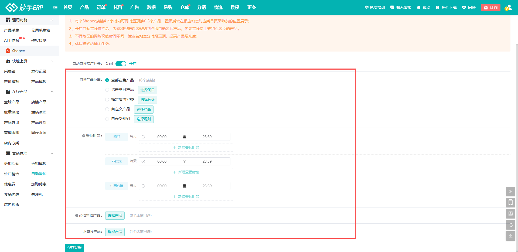Click the help icon beside 必须置顶产品
This screenshot has height=252, width=518.
coord(77,216)
